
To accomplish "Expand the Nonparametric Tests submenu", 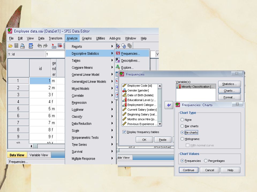I will 91,138.
